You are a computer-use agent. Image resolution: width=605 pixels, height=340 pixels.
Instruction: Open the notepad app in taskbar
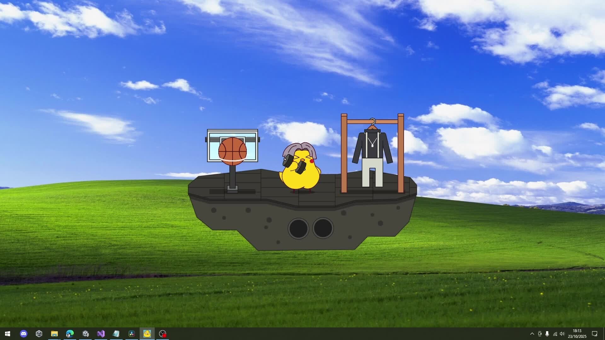(x=116, y=334)
